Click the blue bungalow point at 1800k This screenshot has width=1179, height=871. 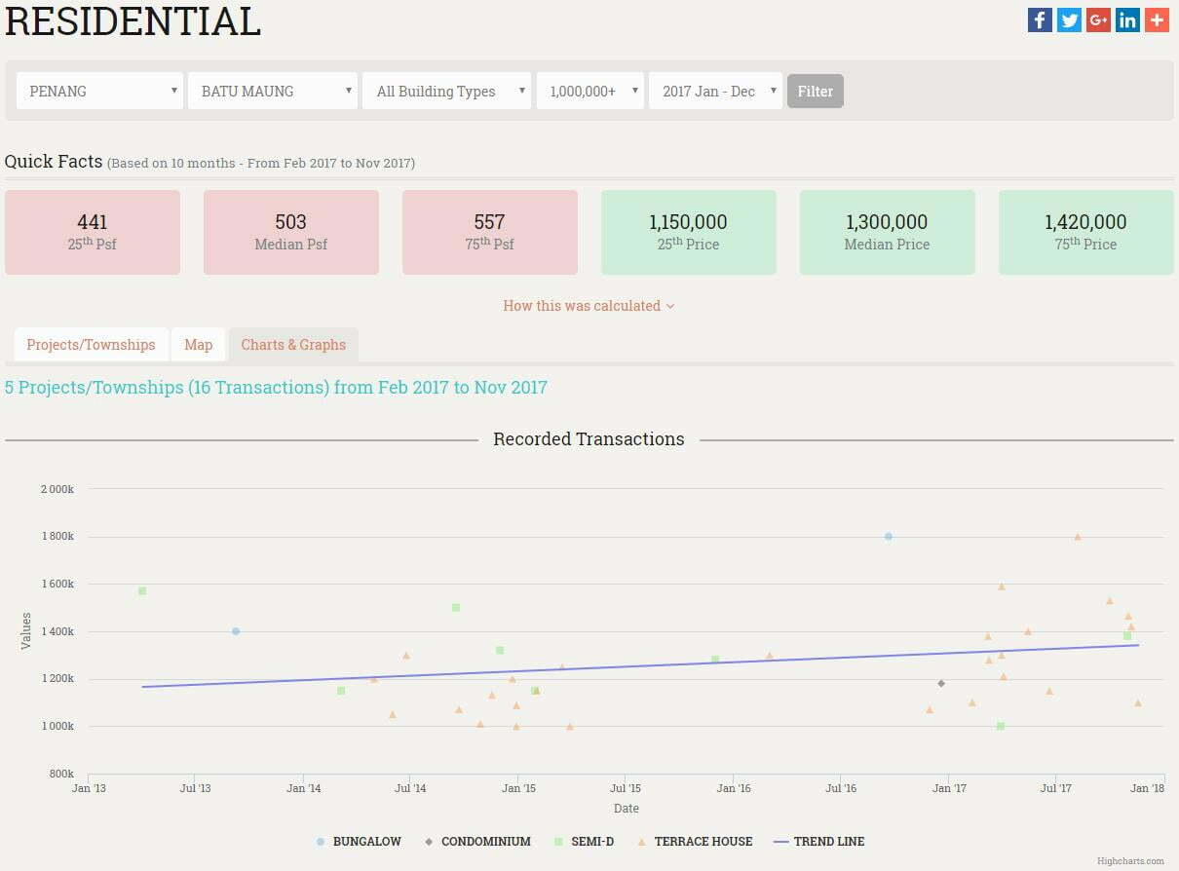(888, 536)
